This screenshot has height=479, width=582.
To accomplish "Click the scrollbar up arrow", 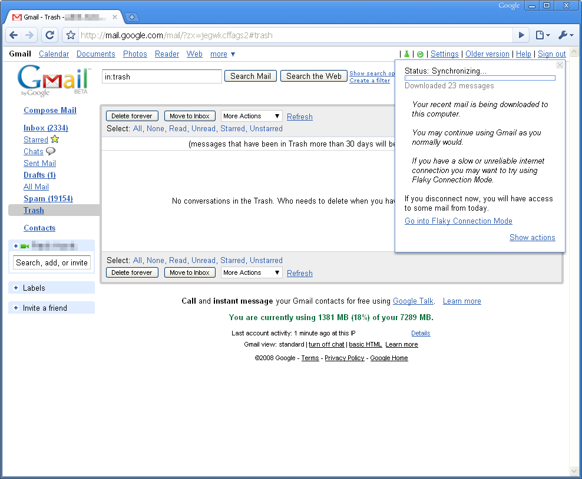I will point(574,52).
